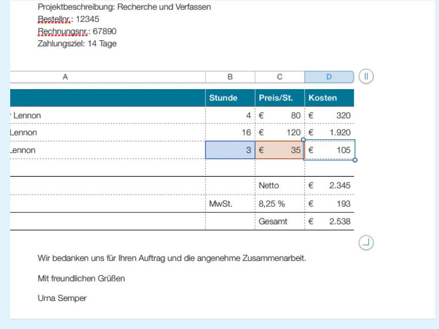Screen dimensions: 439x329
Task: Select column header A
Action: 108,77
